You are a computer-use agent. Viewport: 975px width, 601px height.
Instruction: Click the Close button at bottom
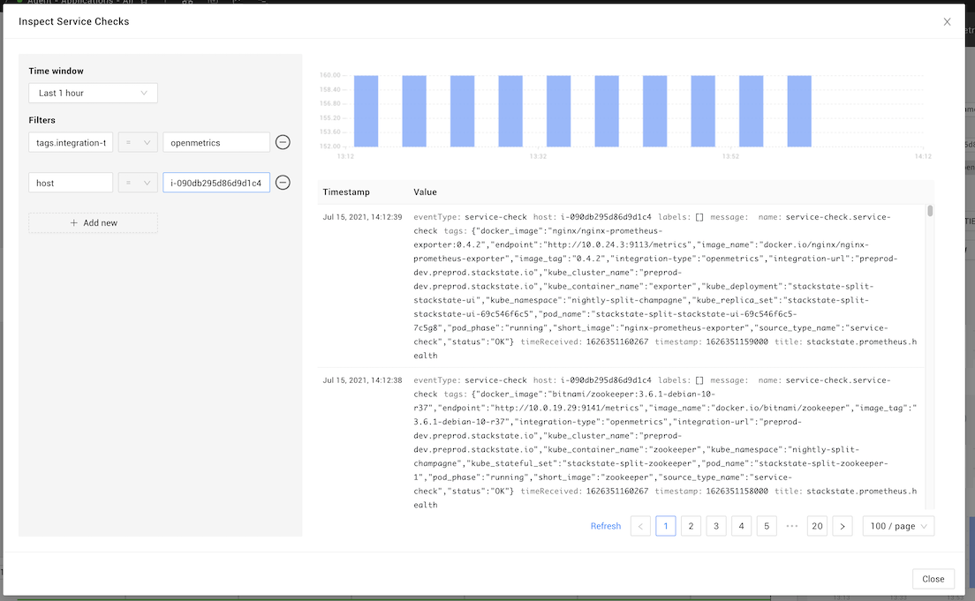(933, 579)
